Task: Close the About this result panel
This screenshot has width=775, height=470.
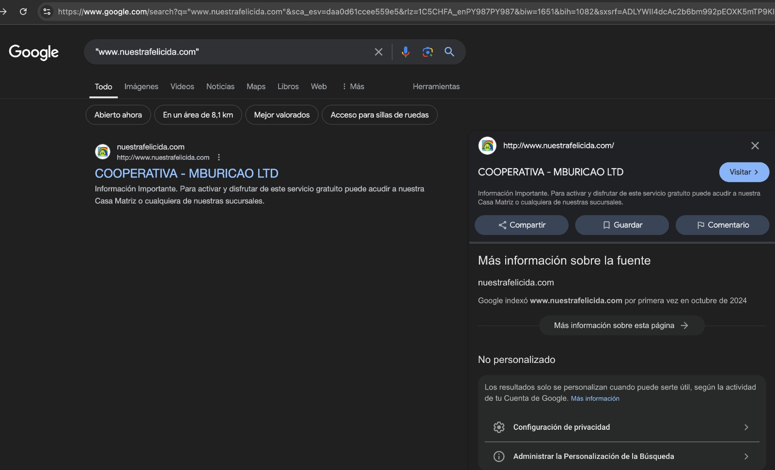Action: click(755, 145)
